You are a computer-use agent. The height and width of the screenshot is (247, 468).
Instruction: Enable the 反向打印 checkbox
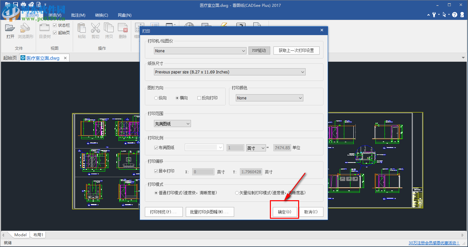[x=199, y=98]
